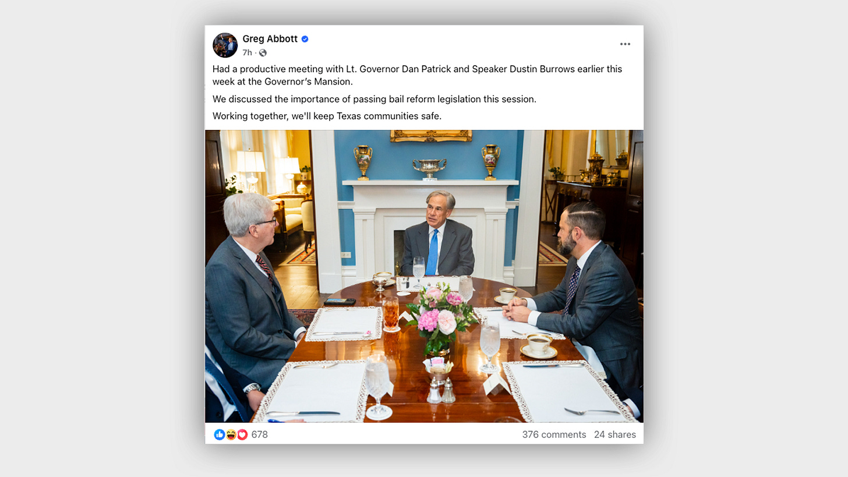Screen dimensions: 848x477
Task: Click the paragraph mentioning Governor's Mansion meeting
Action: (x=417, y=75)
